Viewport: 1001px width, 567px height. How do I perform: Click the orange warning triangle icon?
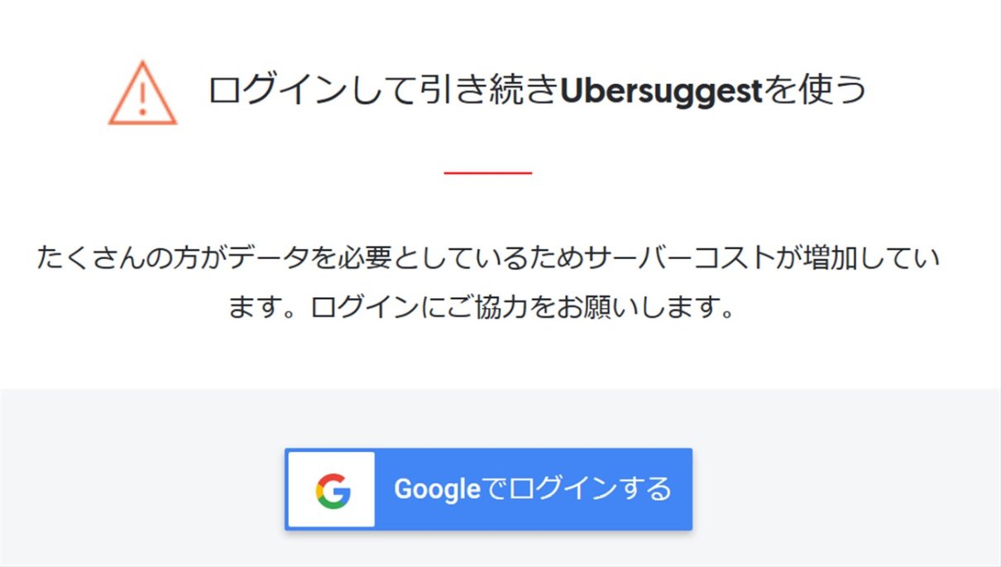[x=142, y=94]
